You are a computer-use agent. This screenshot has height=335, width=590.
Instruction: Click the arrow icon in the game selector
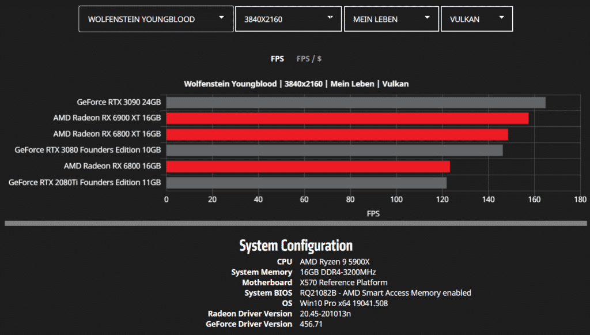click(x=222, y=18)
